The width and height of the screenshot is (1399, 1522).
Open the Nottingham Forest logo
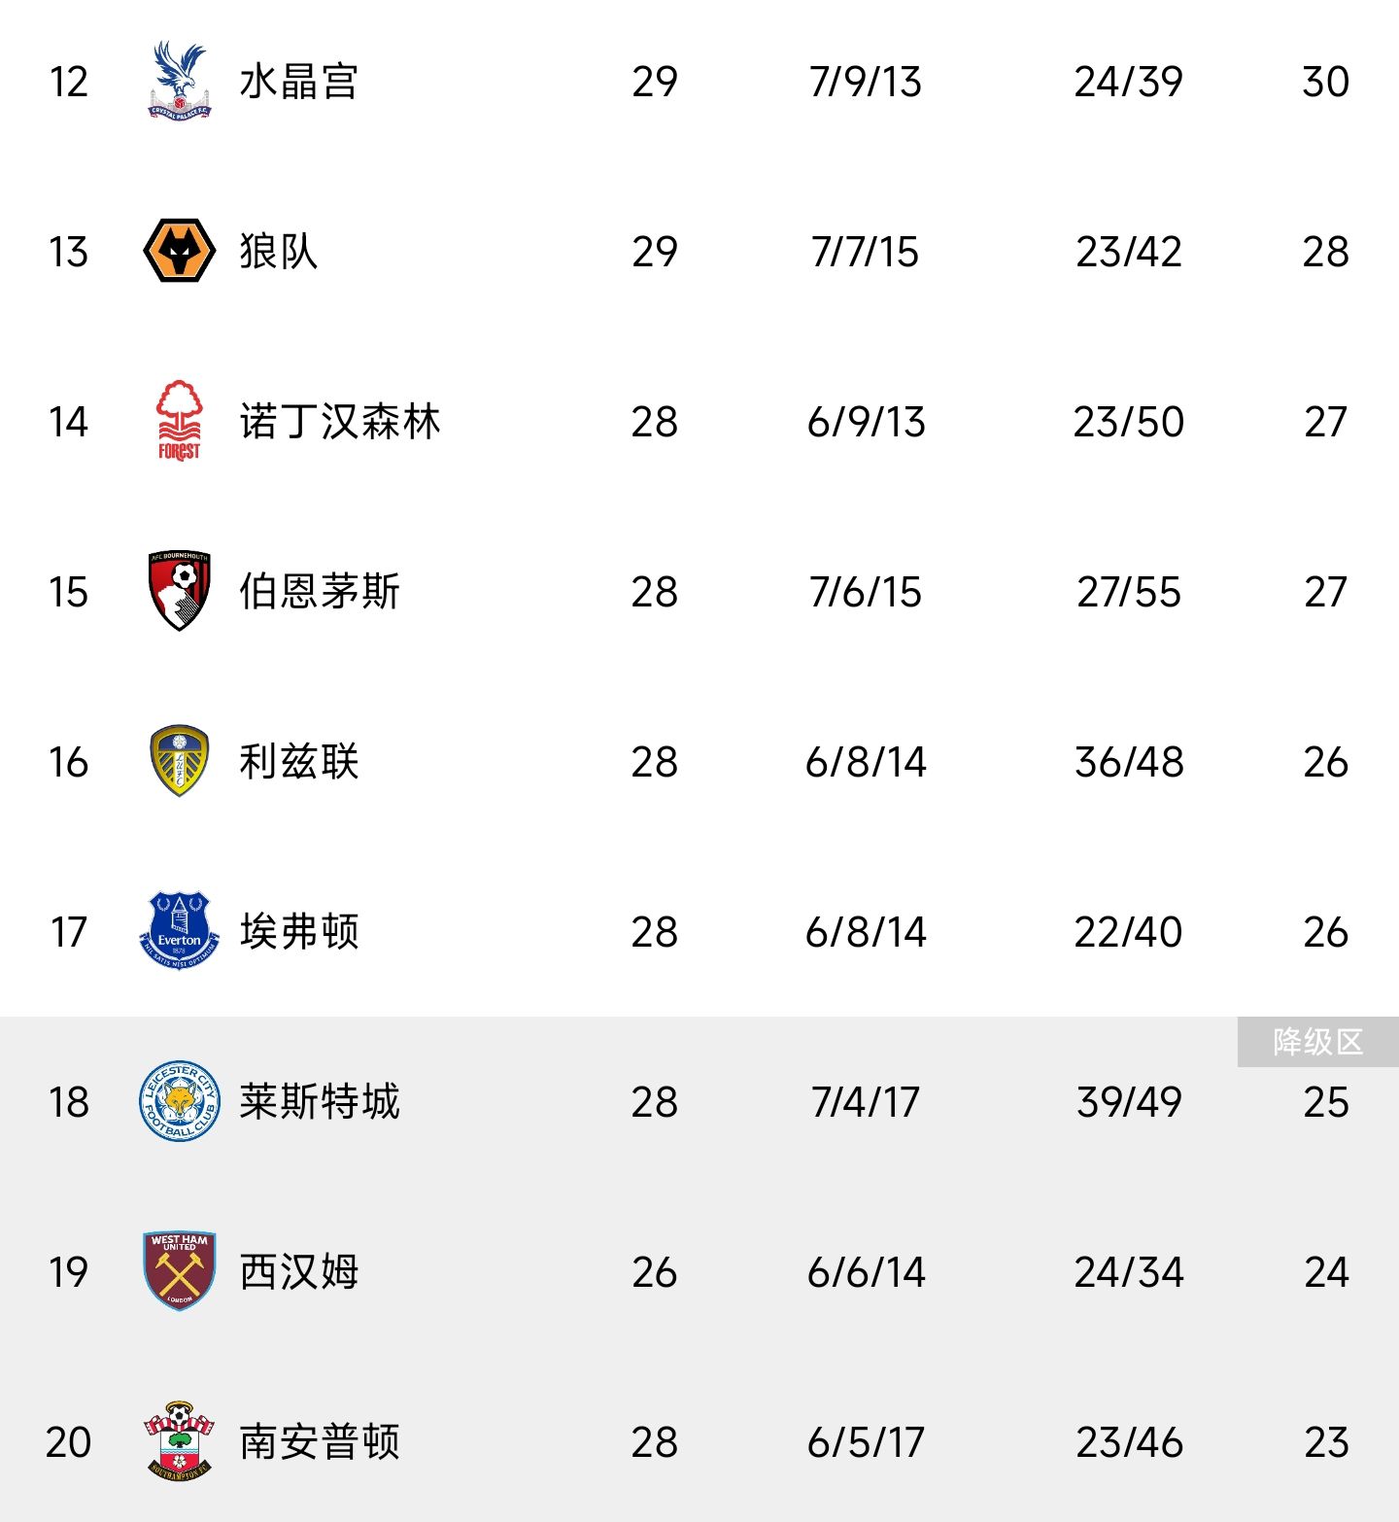[179, 421]
